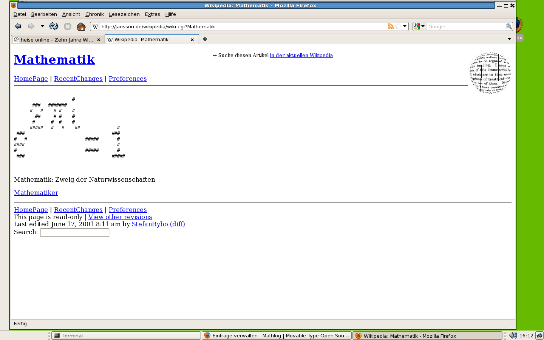Click the search magnifier icon
The image size is (544, 340).
(508, 26)
